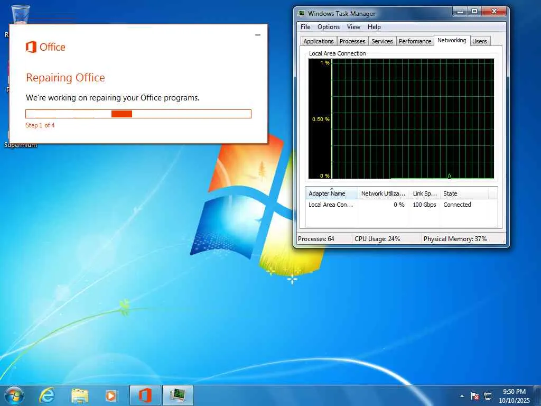
Task: Switch to the Services tab
Action: [x=382, y=41]
